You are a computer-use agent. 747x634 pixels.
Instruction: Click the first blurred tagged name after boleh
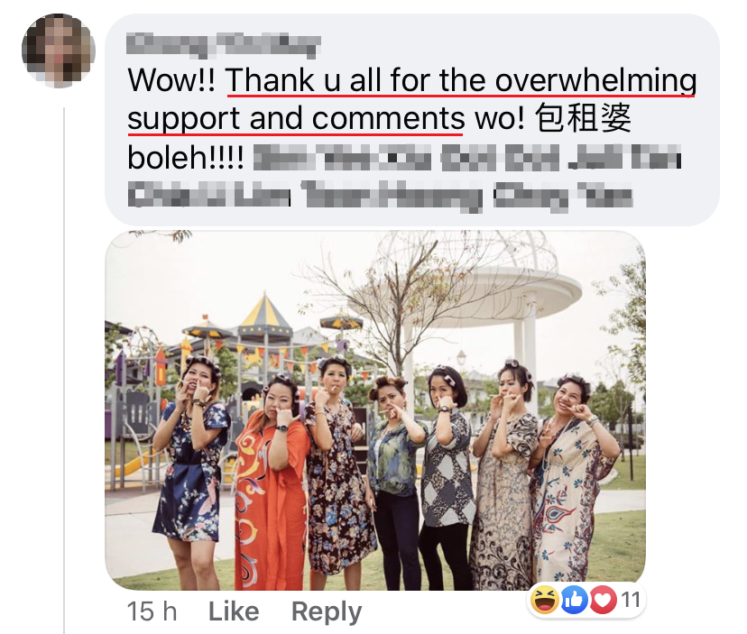(x=283, y=158)
